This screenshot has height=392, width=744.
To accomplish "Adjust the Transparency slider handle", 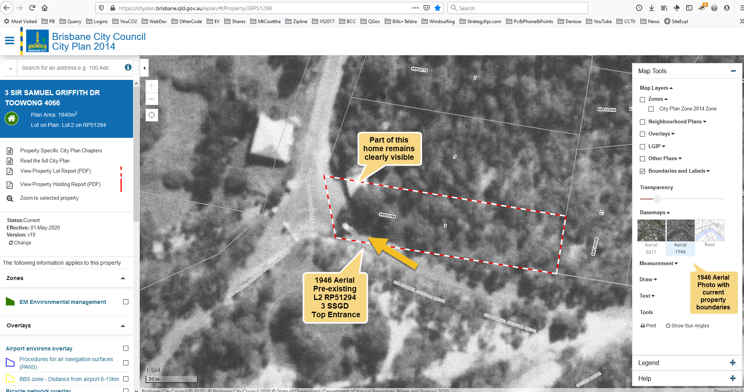I will click(x=656, y=199).
